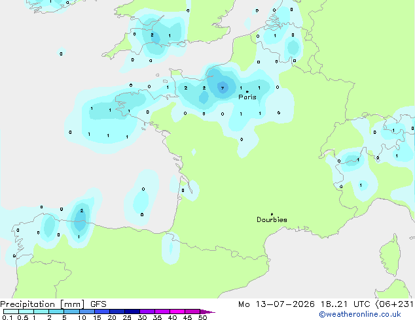Click the forecast date 'Mo 13-07-2026'
The width and height of the screenshot is (415, 320).
(276, 304)
